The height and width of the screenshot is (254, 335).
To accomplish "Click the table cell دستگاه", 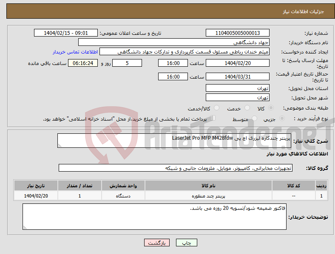I will click(123, 196).
